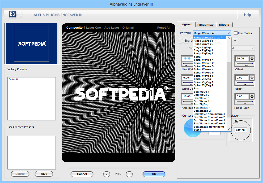The width and height of the screenshot is (263, 183).
Task: Click the Softpedia preview thumbnail
Action: pos(32,43)
